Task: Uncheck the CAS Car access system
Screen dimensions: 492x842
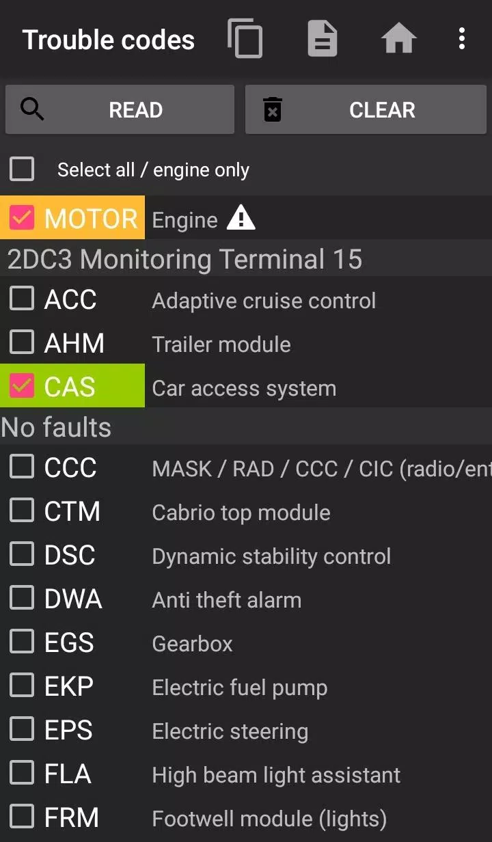Action: pyautogui.click(x=21, y=385)
